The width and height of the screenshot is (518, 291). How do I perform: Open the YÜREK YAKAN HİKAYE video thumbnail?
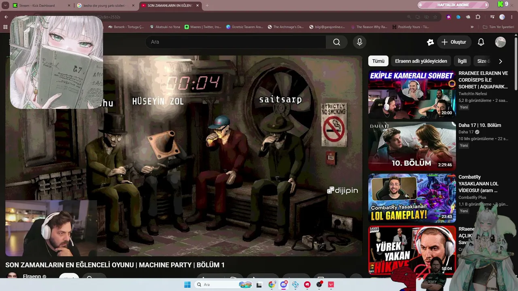[412, 250]
